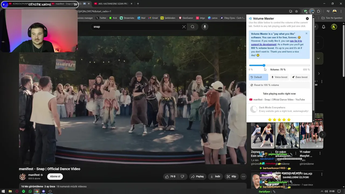345x194 pixels.
Task: Open options for Yt naber #keşfet Short
Action: 320,153
